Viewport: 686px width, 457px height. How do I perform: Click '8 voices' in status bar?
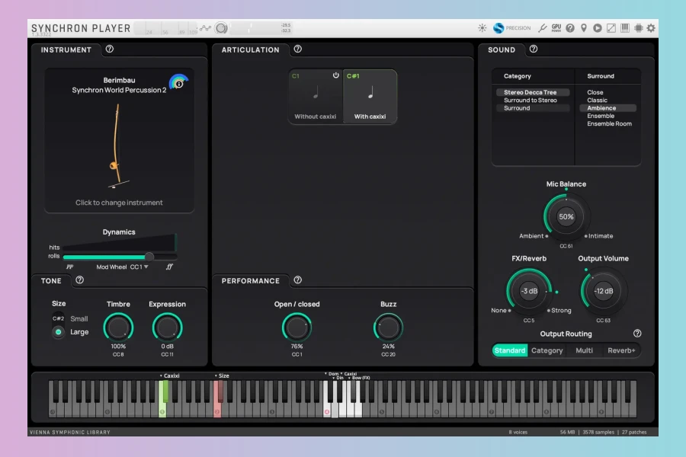point(518,432)
